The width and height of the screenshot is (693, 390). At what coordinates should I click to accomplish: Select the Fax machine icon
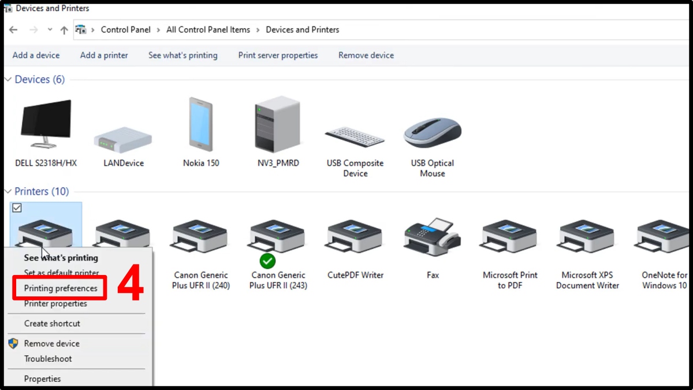[x=433, y=237]
